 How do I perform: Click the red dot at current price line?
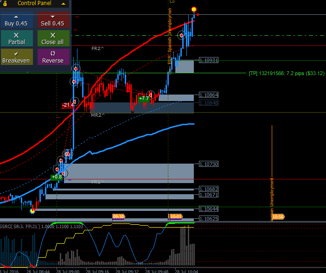pyautogui.click(x=198, y=14)
